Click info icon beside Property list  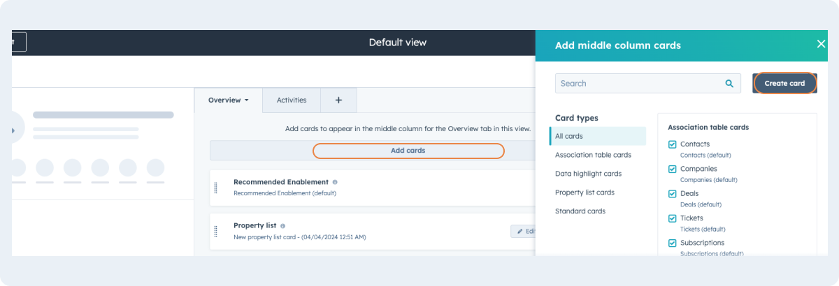coord(282,226)
